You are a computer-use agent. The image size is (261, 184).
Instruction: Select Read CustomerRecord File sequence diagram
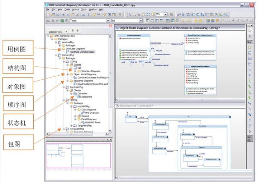(x=92, y=84)
